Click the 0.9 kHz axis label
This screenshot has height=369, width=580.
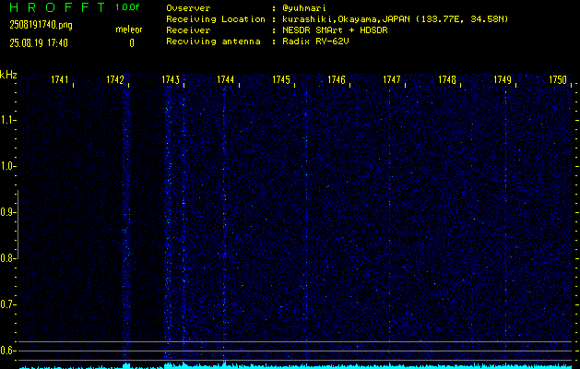click(7, 212)
